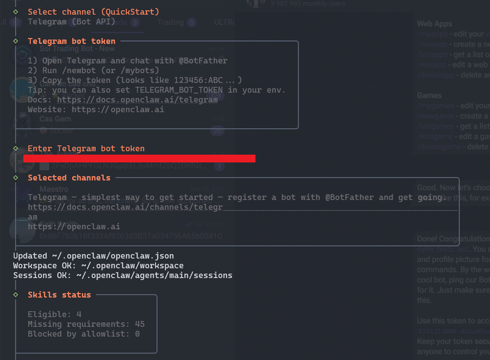Switch to the ULTRA folder tab

(224, 22)
